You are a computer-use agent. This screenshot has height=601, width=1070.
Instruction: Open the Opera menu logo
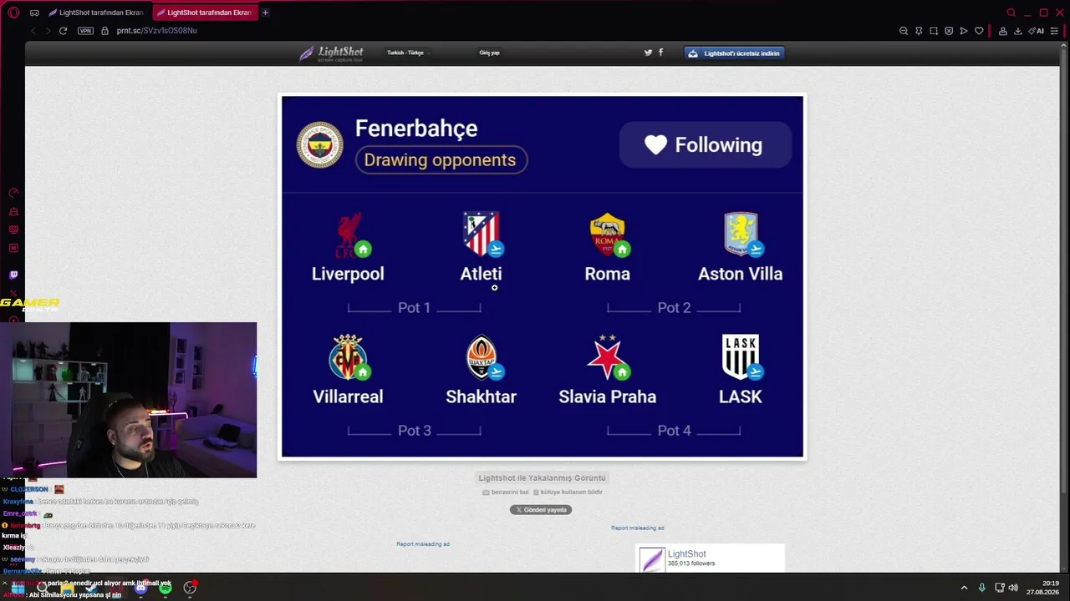click(x=13, y=13)
